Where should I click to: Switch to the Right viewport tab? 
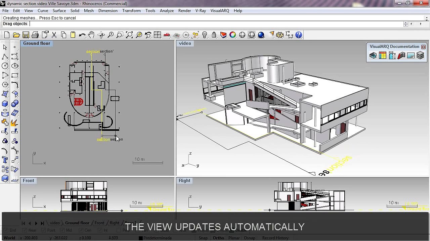(x=114, y=223)
